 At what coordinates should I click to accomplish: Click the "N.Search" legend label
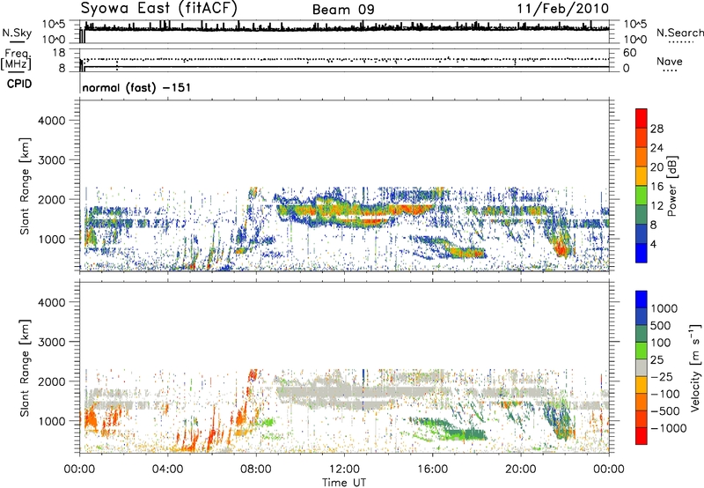[x=679, y=33]
